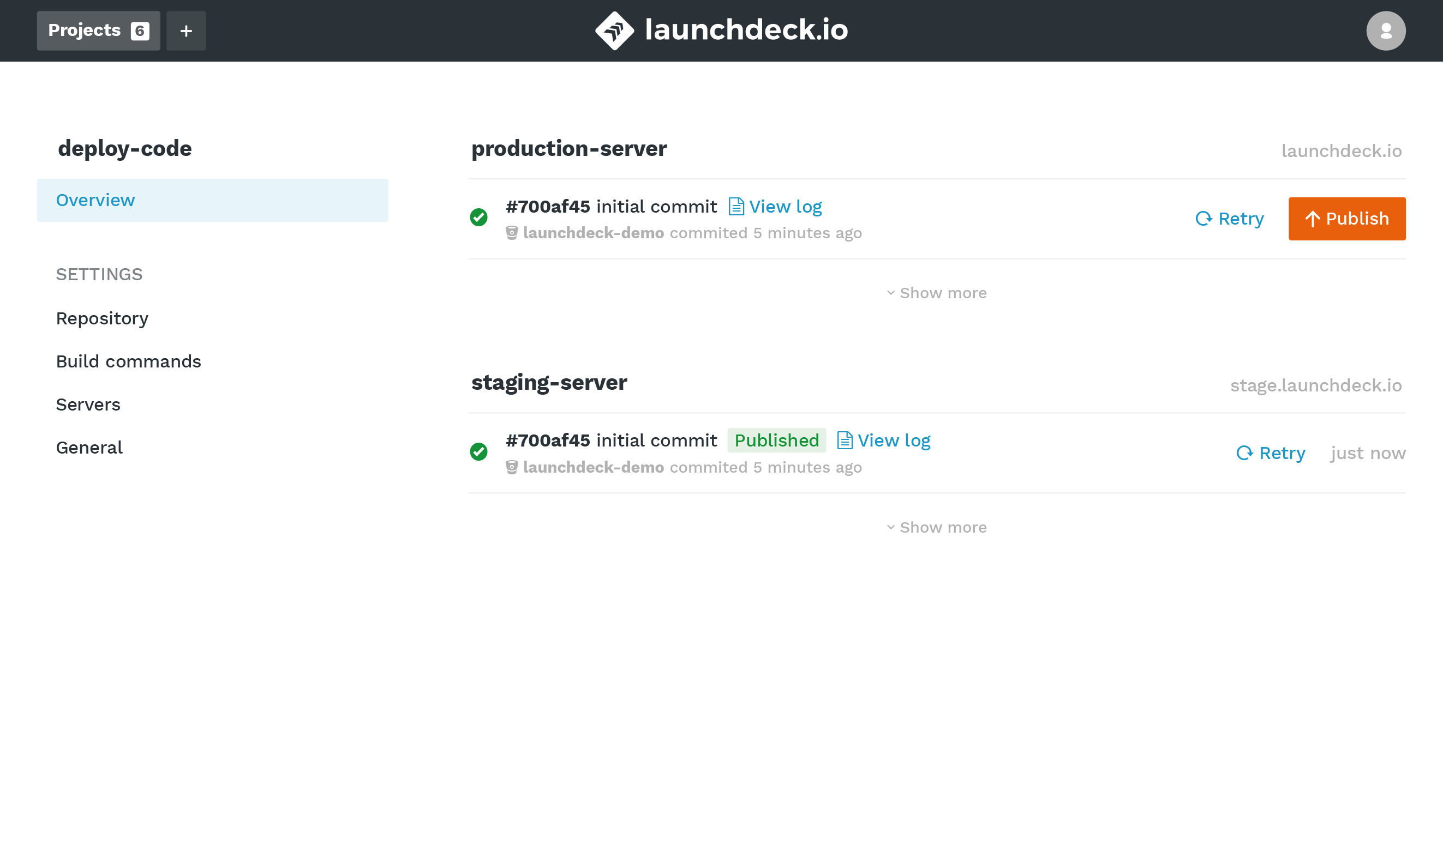Retry the production-server deployment
This screenshot has height=863, width=1443.
tap(1230, 219)
